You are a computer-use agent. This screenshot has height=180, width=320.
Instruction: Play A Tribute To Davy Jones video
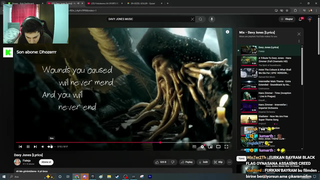coord(269,61)
